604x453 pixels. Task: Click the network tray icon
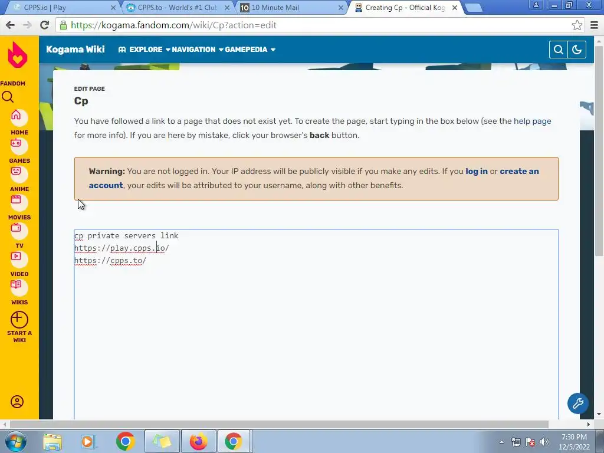pyautogui.click(x=516, y=442)
